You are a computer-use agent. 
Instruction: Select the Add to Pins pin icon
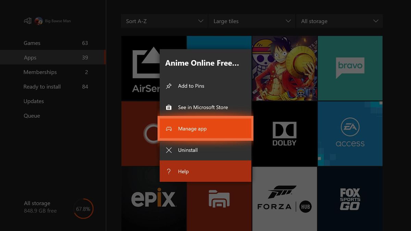pyautogui.click(x=169, y=86)
